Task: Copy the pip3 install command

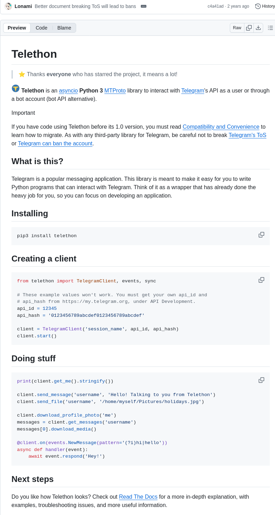Action: pos(261,235)
